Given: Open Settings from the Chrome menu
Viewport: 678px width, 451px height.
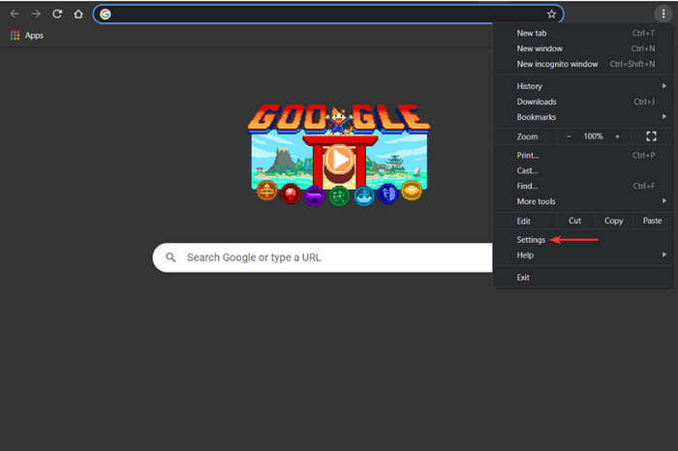Looking at the screenshot, I should (x=583, y=240).
